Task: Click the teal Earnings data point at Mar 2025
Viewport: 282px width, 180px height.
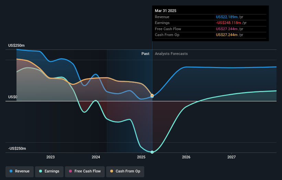Action: pos(152,152)
